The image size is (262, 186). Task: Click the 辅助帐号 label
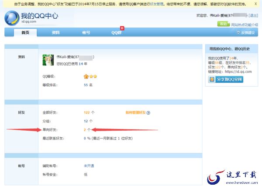pyautogui.click(x=50, y=166)
